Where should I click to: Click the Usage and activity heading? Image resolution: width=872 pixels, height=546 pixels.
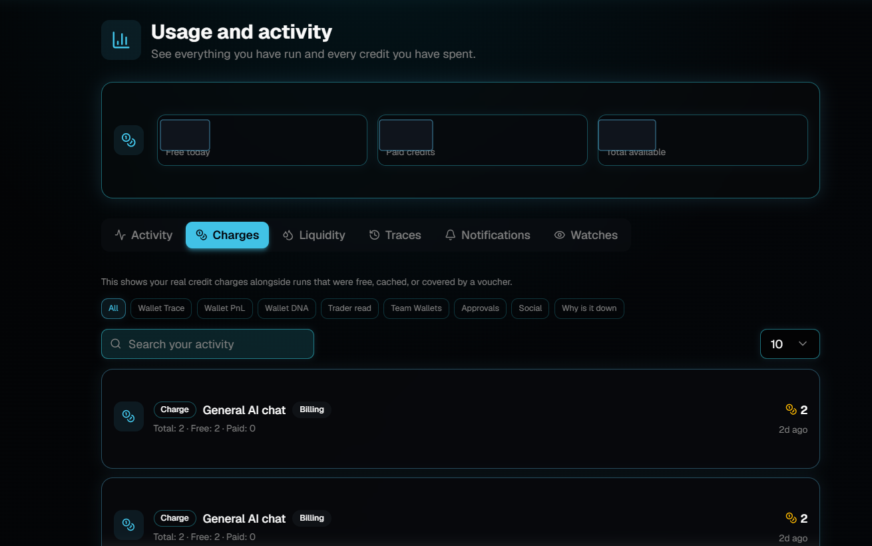[x=242, y=32]
